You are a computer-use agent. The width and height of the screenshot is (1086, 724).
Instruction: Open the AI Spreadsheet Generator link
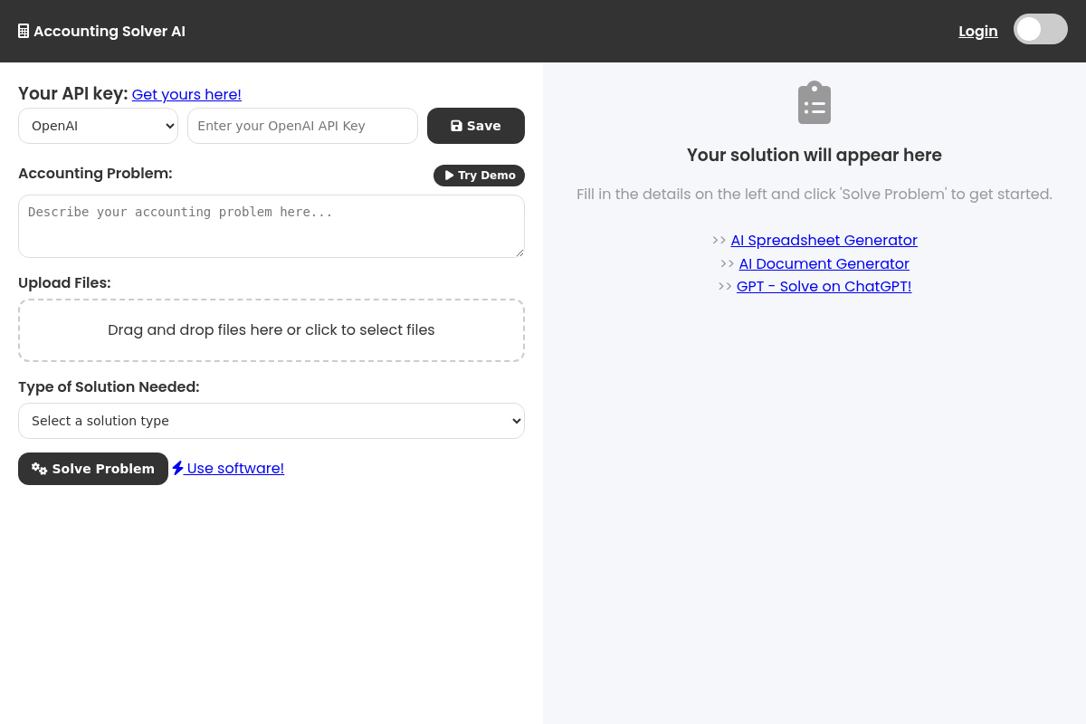point(824,240)
